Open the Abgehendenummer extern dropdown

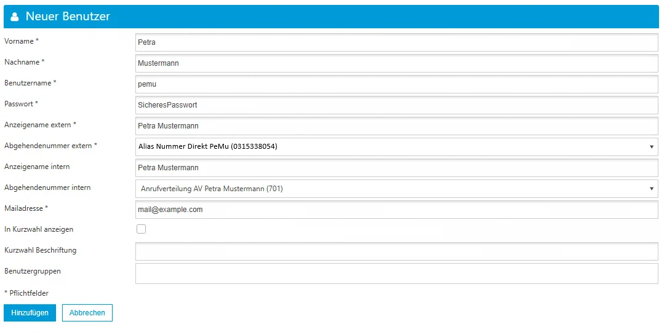pyautogui.click(x=396, y=147)
